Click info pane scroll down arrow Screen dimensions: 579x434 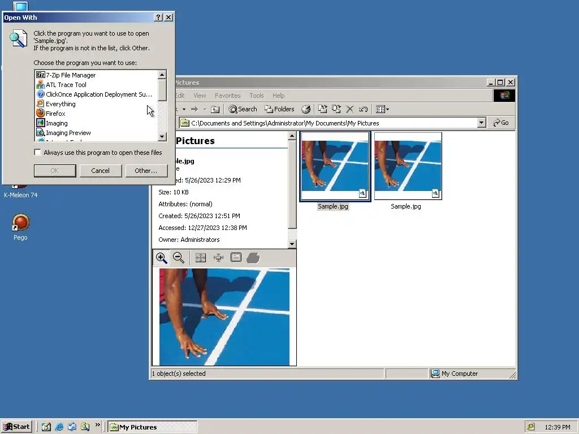292,244
